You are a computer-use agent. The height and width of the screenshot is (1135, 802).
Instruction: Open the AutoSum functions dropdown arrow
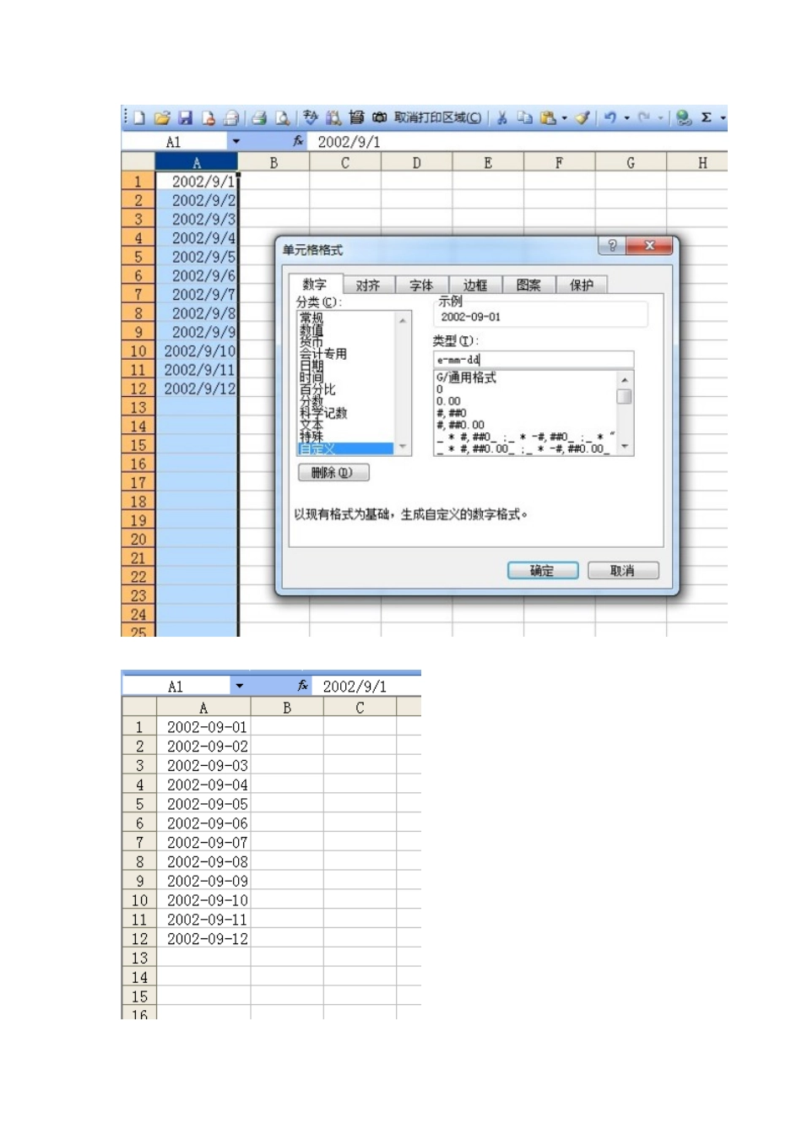(723, 118)
